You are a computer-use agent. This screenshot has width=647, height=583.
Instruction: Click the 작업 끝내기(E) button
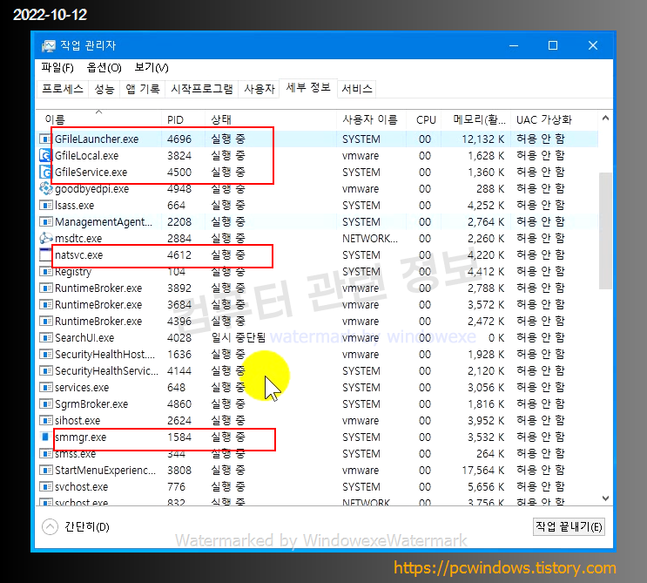tap(569, 527)
